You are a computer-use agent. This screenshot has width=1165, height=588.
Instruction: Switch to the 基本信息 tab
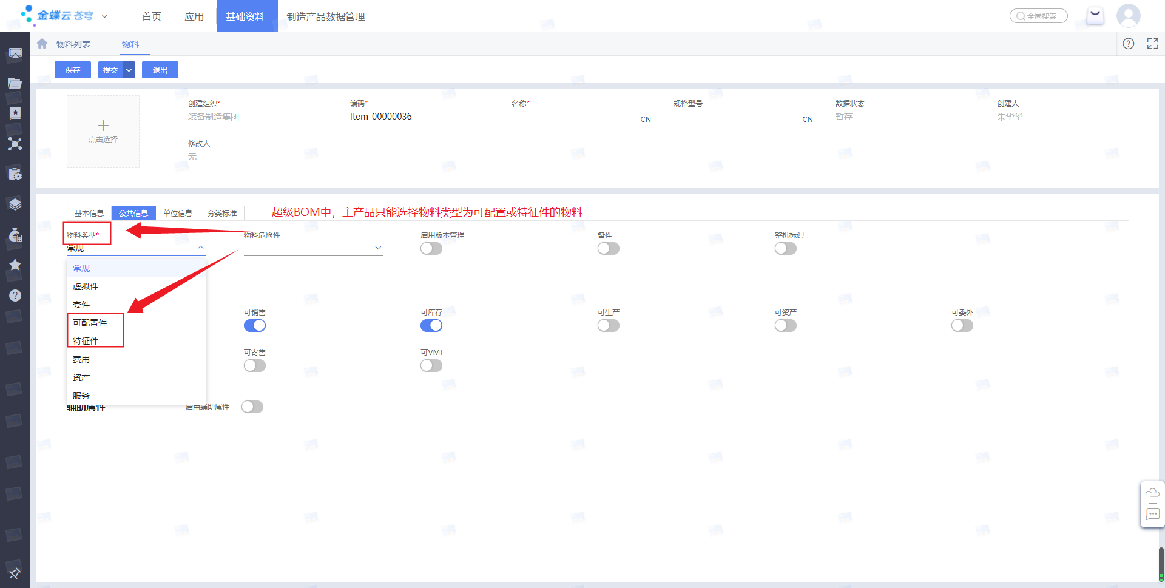pyautogui.click(x=89, y=214)
